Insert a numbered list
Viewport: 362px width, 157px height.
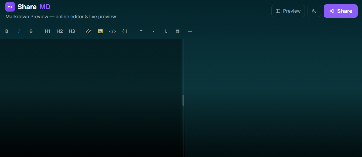point(166,31)
